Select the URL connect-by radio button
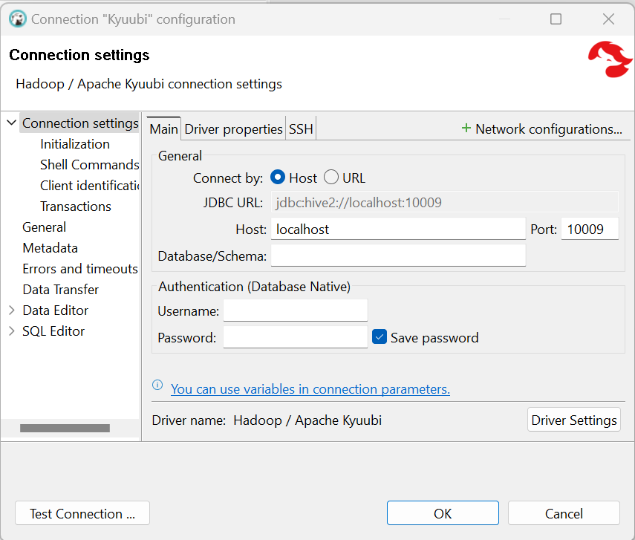Image resolution: width=635 pixels, height=540 pixels. tap(330, 178)
